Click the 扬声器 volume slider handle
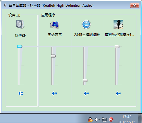This screenshot has width=142, height=123. pyautogui.click(x=20, y=46)
